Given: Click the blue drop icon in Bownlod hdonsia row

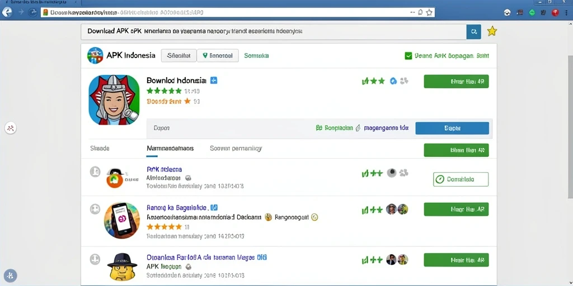Looking at the screenshot, I should pos(393,81).
